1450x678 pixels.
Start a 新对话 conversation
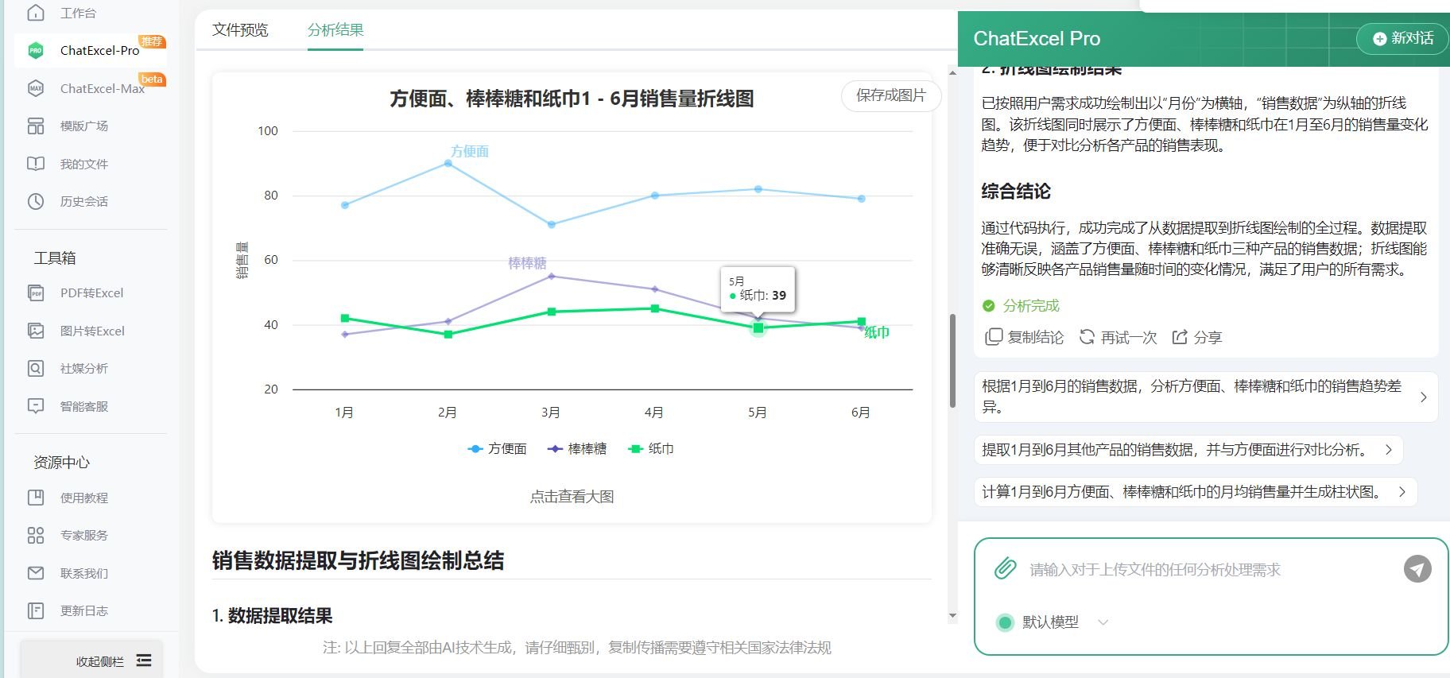coord(1402,38)
